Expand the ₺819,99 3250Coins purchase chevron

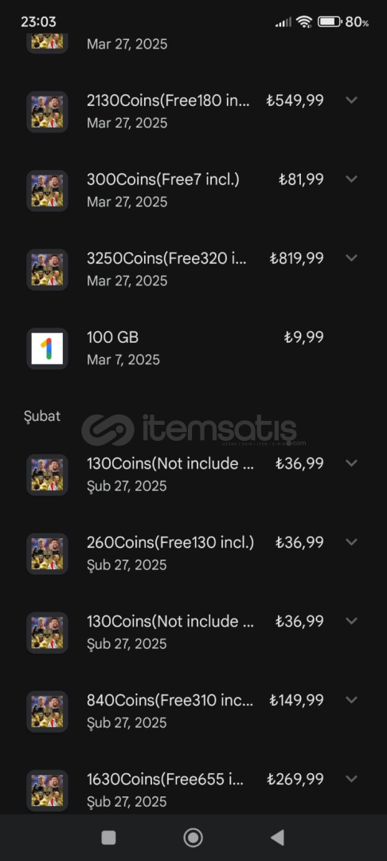pyautogui.click(x=352, y=258)
